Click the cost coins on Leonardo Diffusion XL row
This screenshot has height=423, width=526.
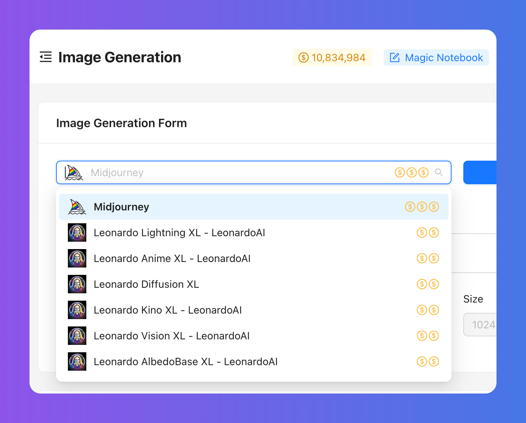pyautogui.click(x=428, y=284)
